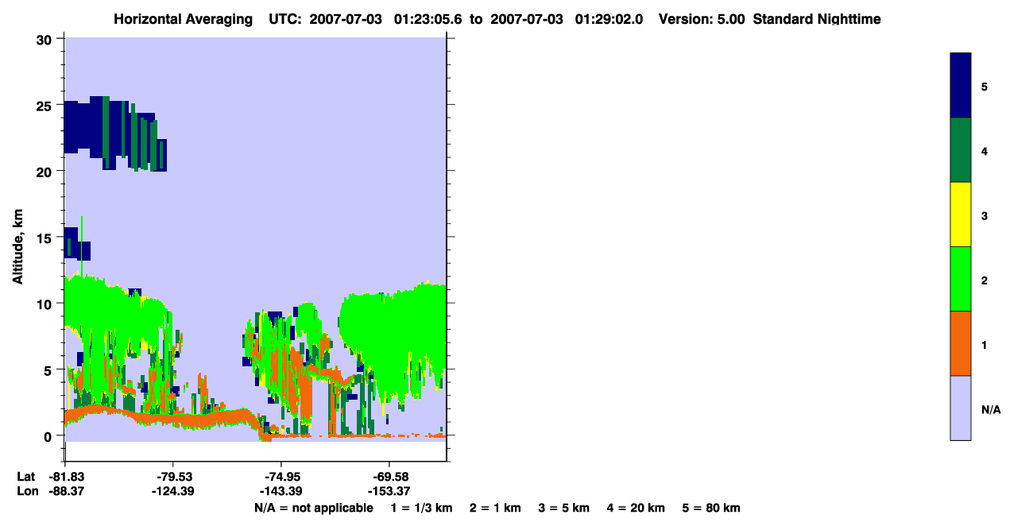The height and width of the screenshot is (530, 1033).
Task: Click the bright green level 2 colorbar segment
Action: click(961, 279)
